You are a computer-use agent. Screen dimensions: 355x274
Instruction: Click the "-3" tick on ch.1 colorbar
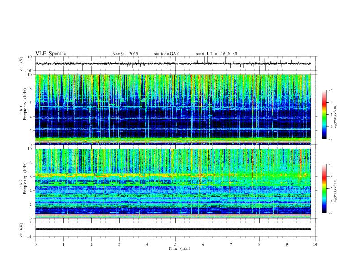[x=330, y=90]
